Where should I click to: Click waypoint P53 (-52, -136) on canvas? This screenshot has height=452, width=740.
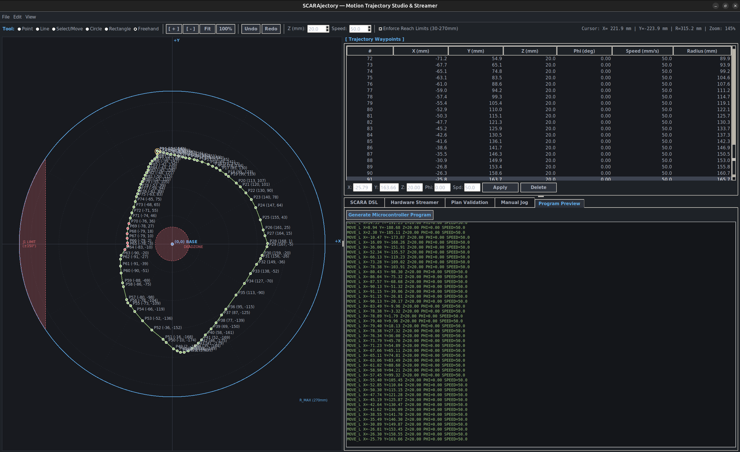(142, 321)
